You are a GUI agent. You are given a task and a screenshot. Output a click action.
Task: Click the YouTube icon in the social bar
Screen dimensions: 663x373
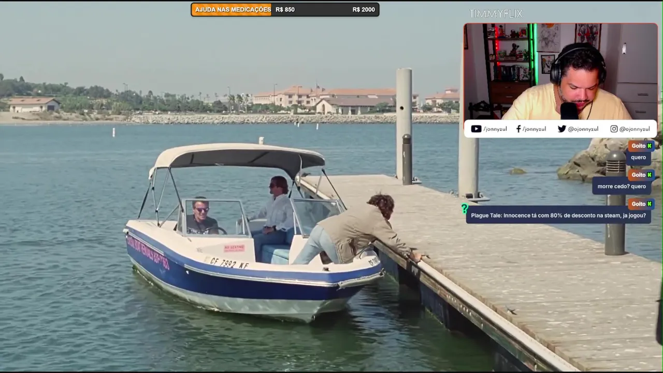(x=476, y=129)
